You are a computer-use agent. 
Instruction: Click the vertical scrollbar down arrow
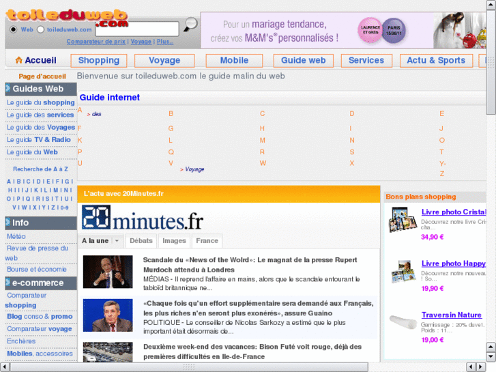tap(491, 357)
